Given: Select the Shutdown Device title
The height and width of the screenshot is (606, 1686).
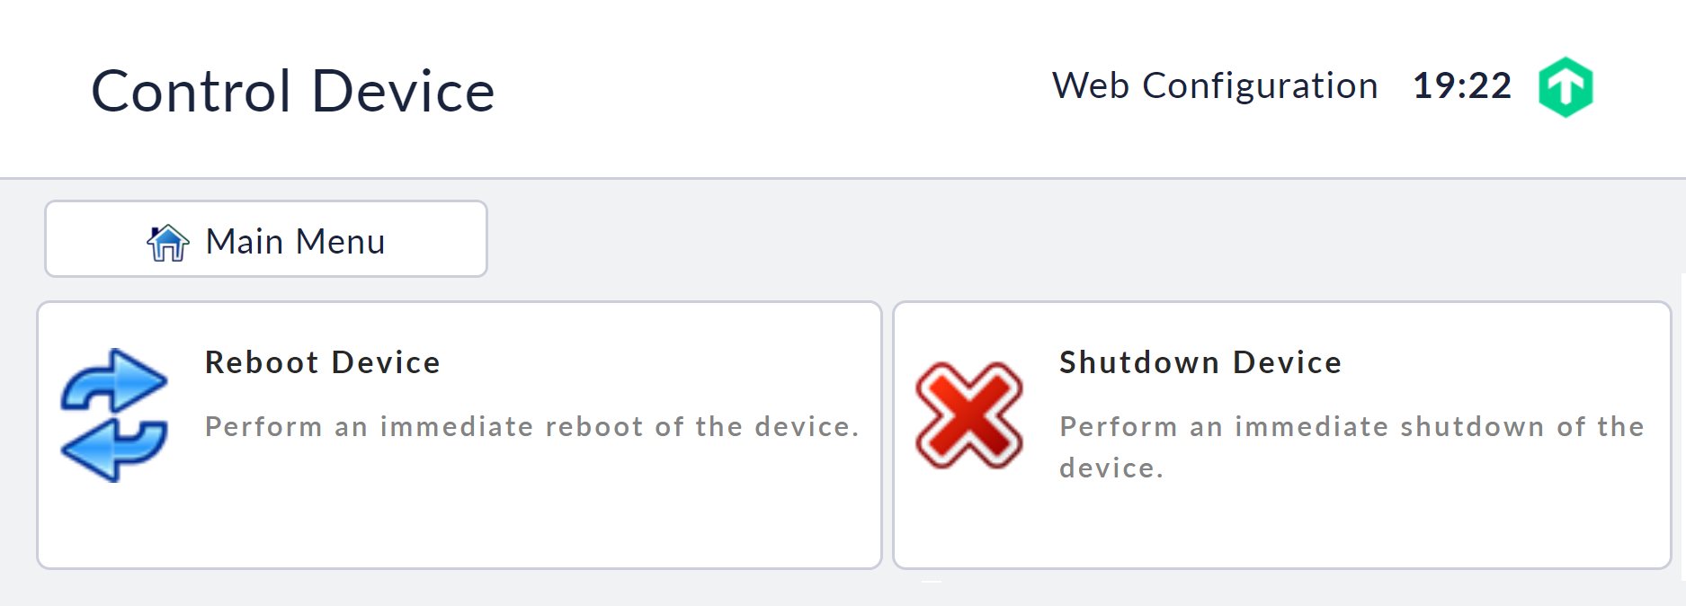Looking at the screenshot, I should pos(1200,362).
